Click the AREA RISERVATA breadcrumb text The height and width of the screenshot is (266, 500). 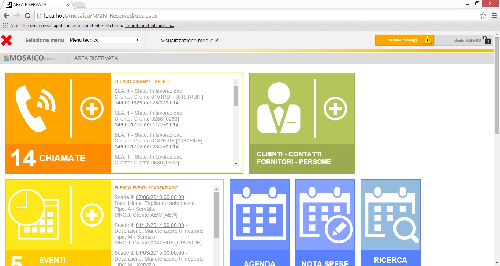96,58
